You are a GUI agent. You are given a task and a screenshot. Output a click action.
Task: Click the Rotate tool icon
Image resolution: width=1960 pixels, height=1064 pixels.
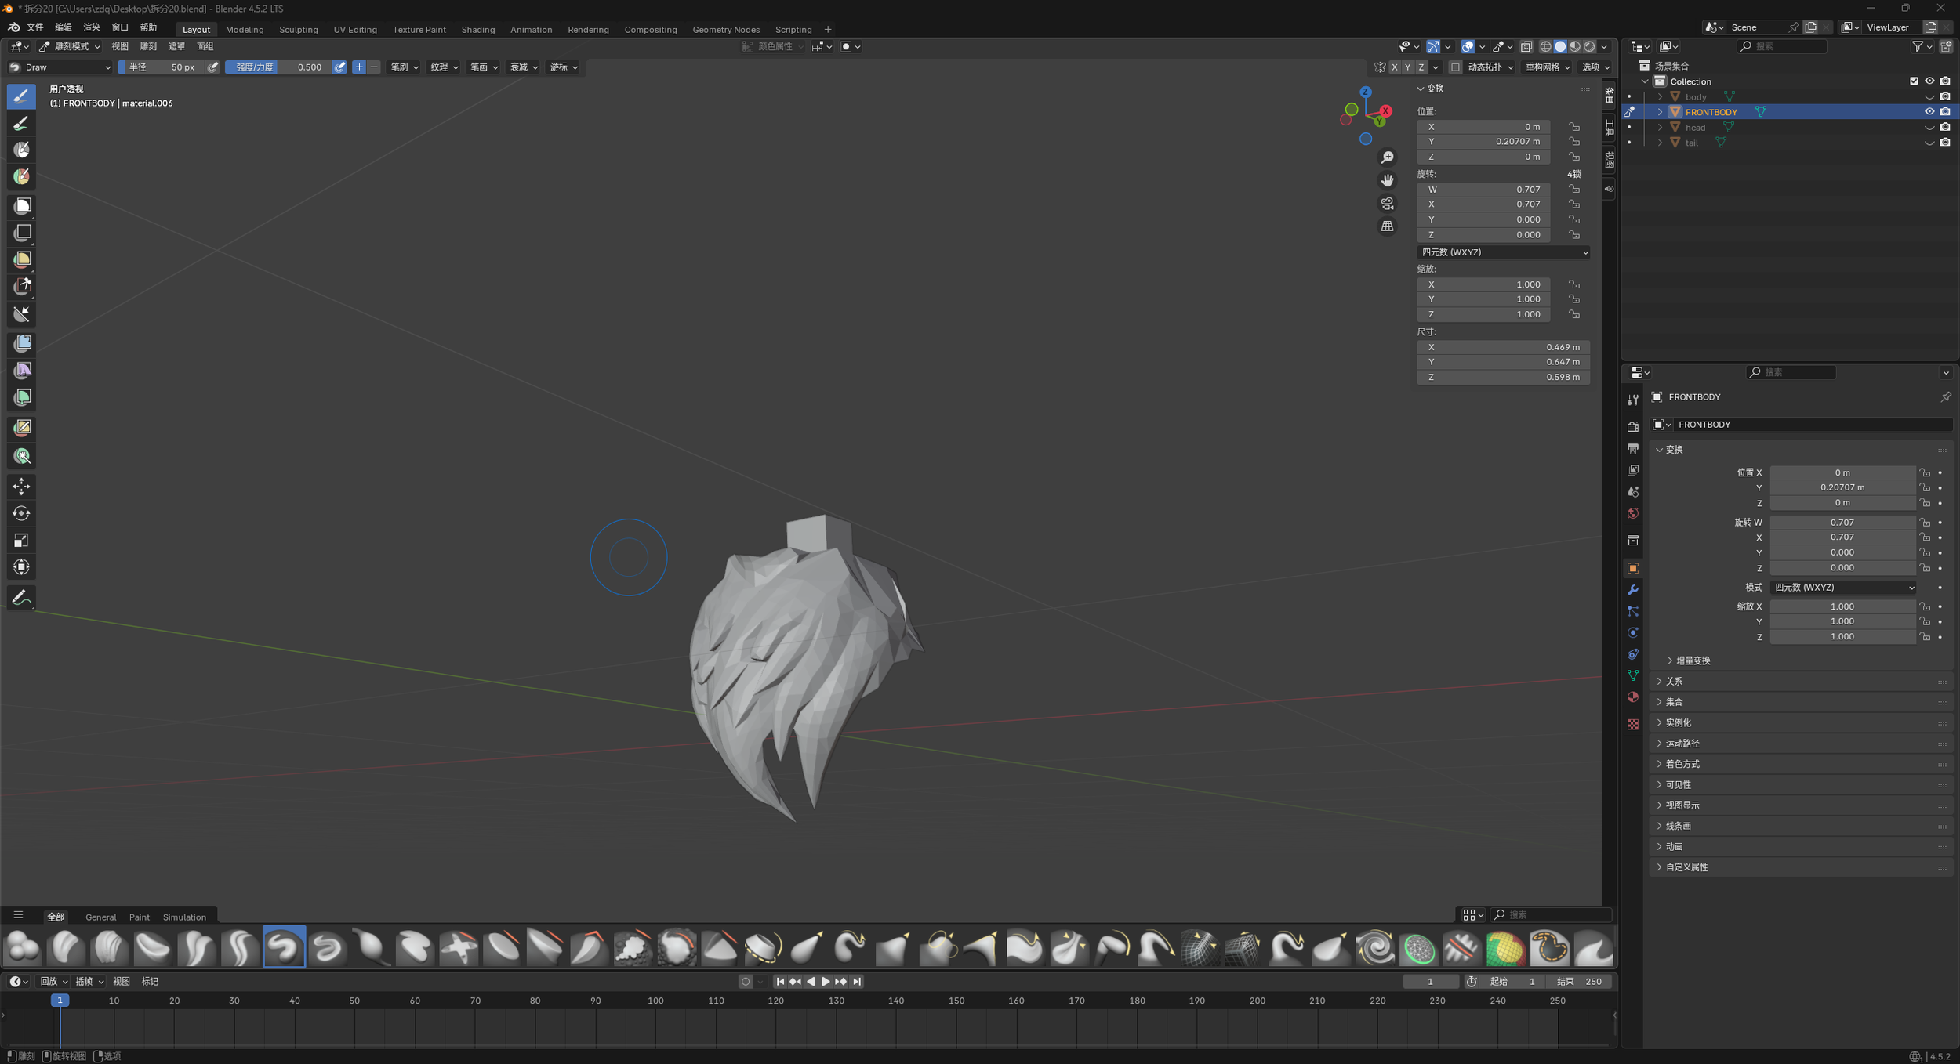tap(22, 513)
